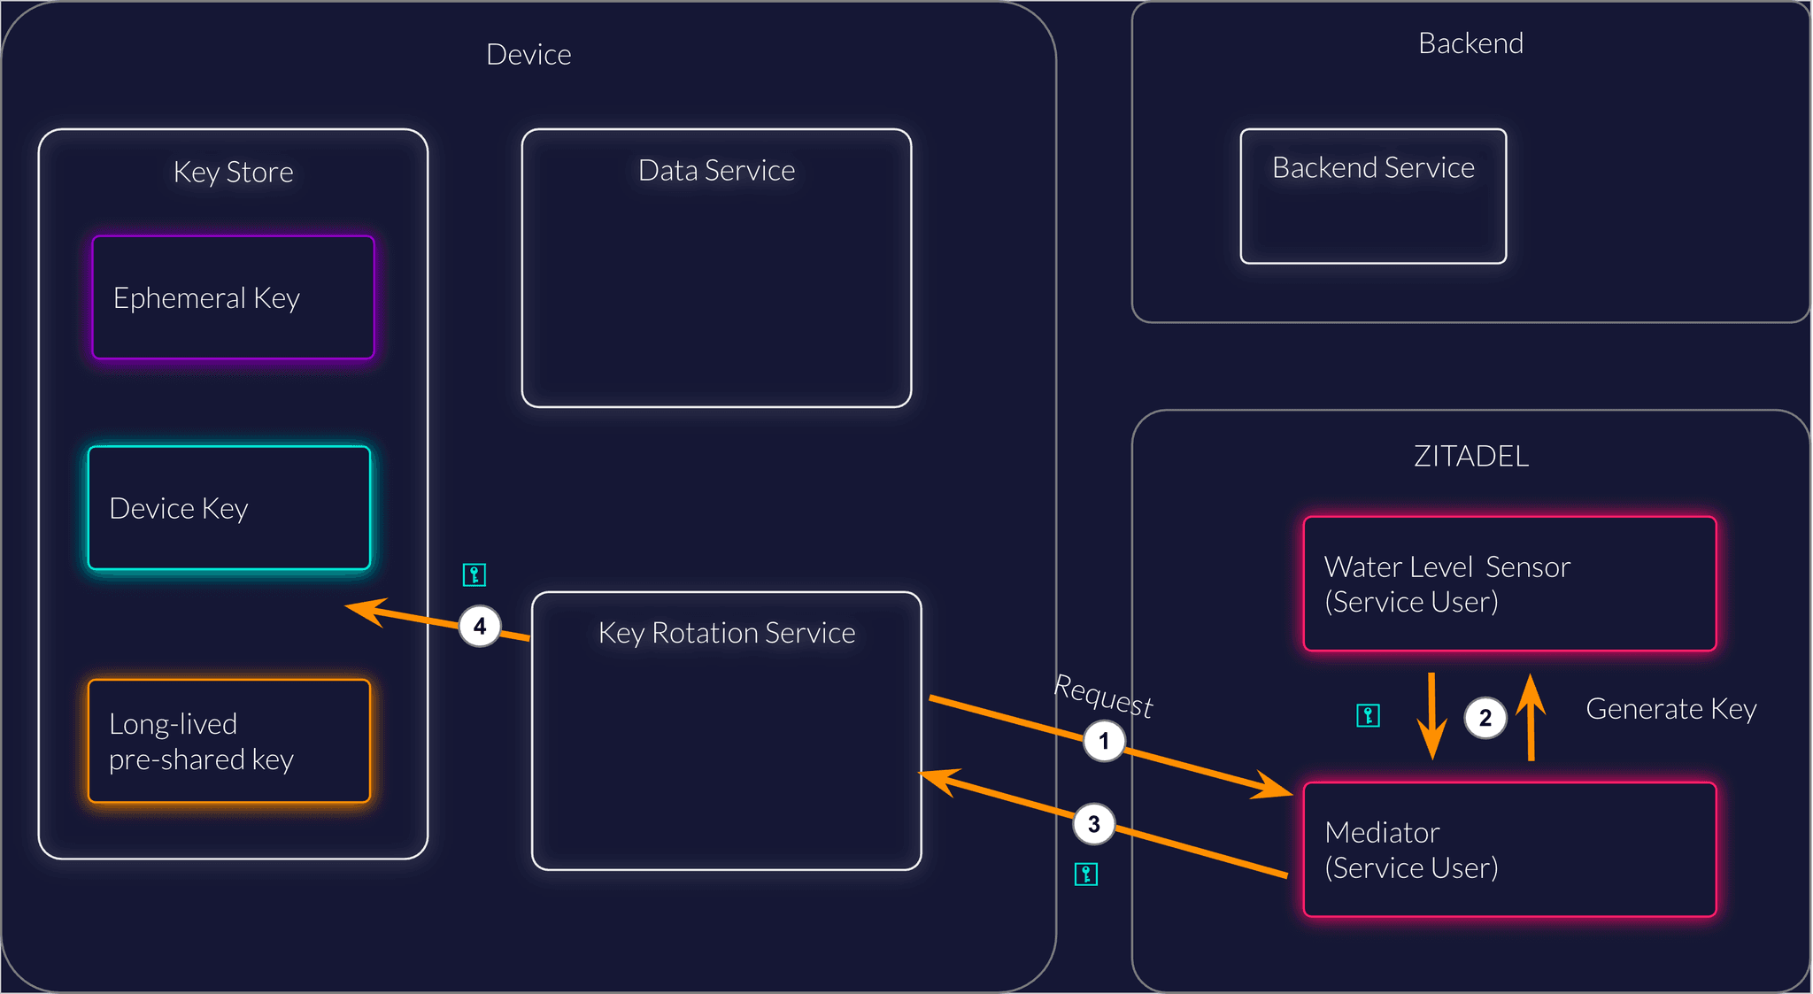Click the step 1 circle marker
1813x994 pixels.
(1104, 741)
